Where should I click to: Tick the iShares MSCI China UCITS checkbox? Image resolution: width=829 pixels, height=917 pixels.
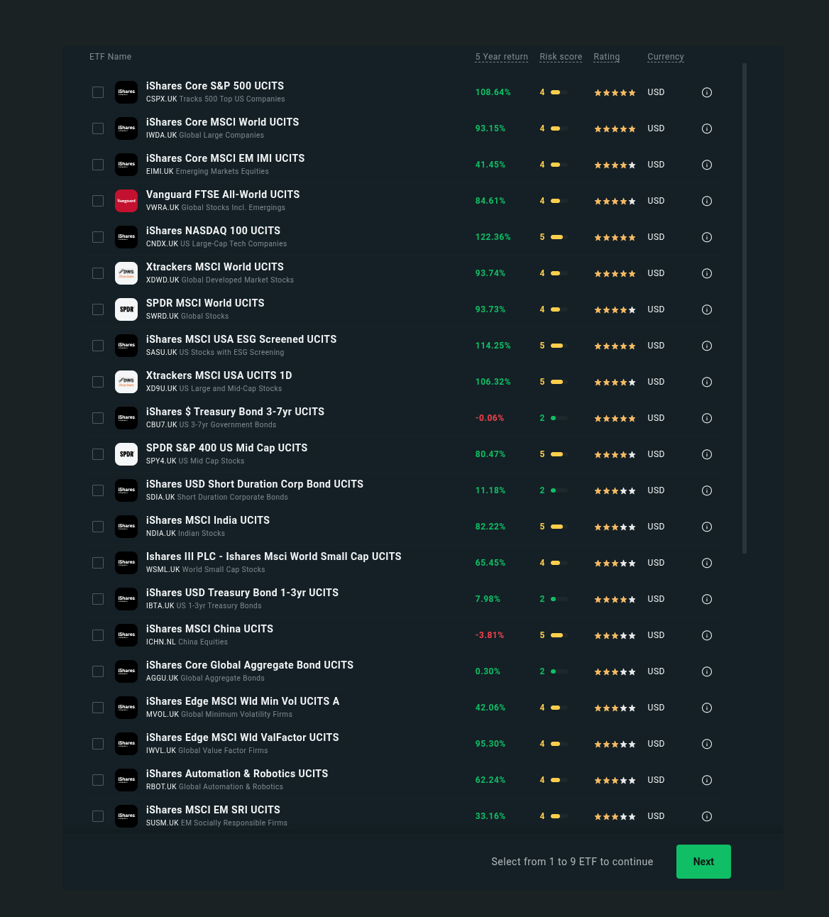[x=98, y=635]
